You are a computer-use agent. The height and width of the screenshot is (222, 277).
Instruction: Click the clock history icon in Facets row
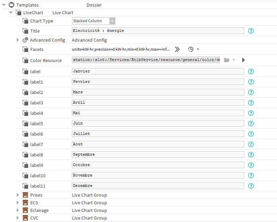pyautogui.click(x=191, y=49)
